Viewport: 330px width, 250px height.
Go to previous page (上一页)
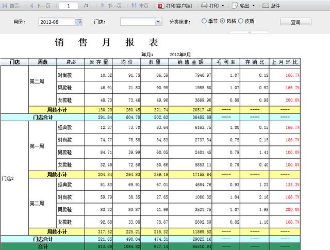(40, 6)
